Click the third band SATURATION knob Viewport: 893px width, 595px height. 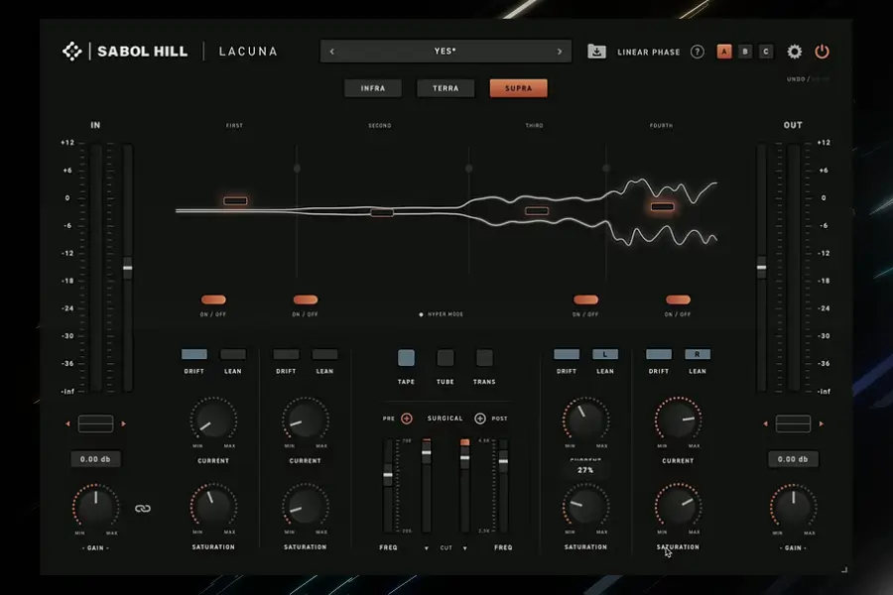point(585,506)
